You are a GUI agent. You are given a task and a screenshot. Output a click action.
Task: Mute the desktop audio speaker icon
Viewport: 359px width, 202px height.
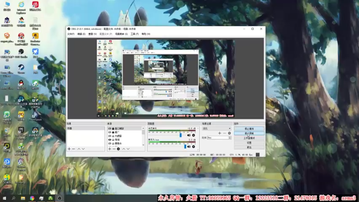pos(189,135)
